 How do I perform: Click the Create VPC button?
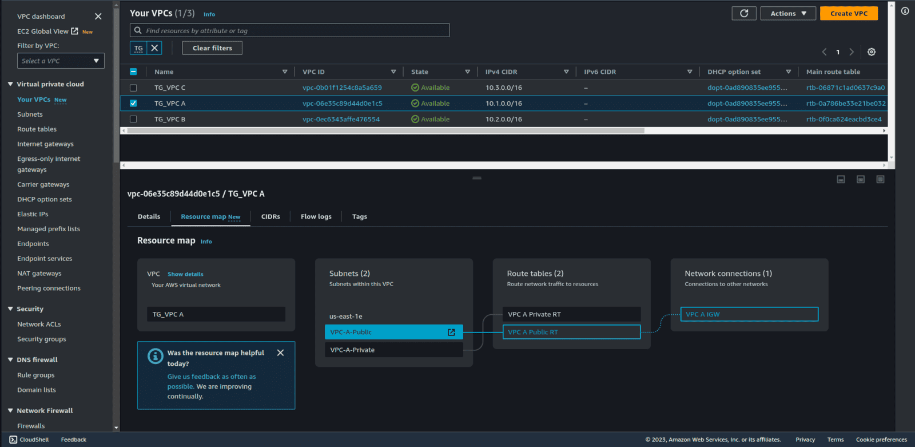(x=849, y=14)
